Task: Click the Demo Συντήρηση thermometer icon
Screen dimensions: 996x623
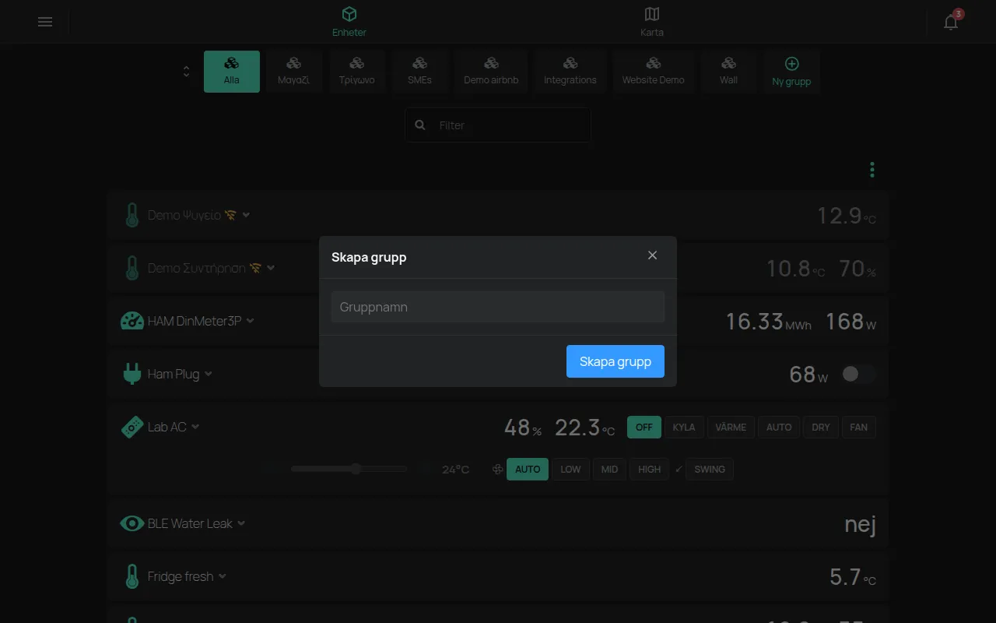Action: coord(132,268)
